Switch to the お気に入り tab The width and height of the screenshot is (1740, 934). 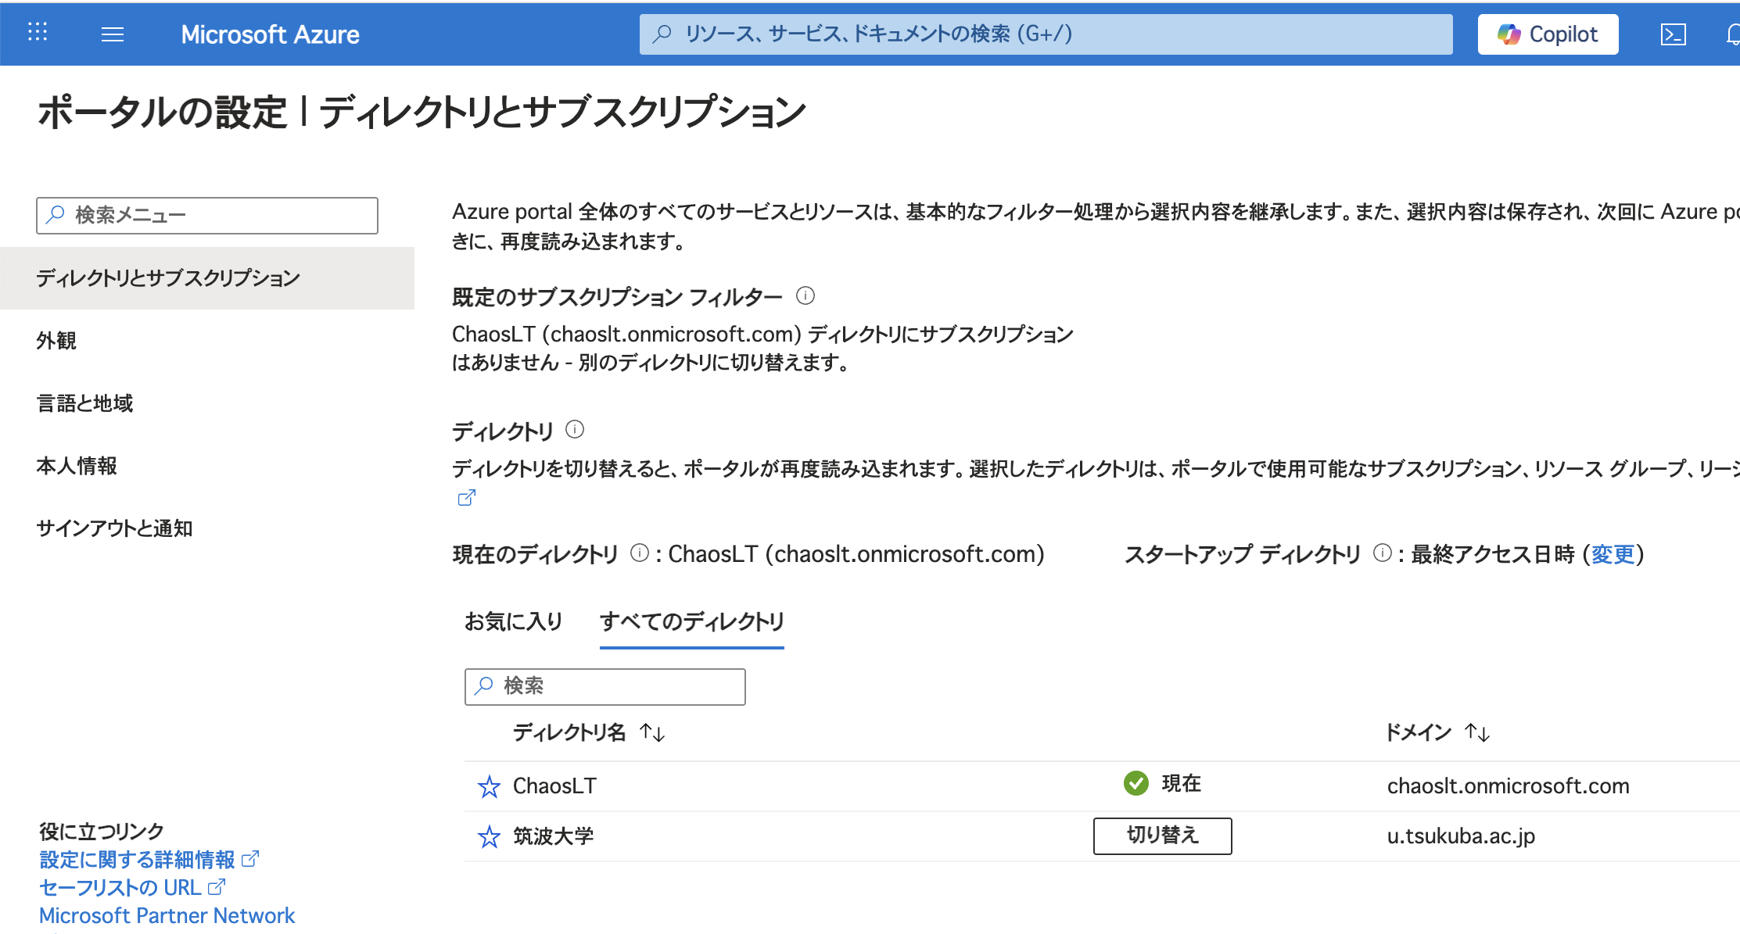click(514, 621)
